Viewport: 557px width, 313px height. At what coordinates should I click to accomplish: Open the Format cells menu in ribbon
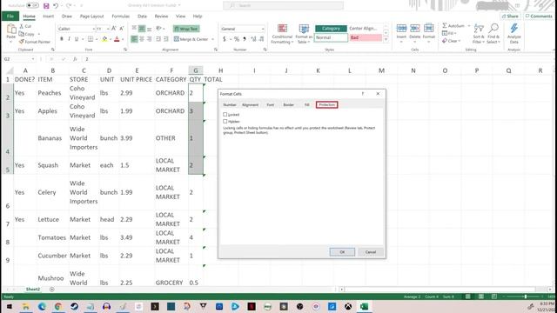click(429, 33)
